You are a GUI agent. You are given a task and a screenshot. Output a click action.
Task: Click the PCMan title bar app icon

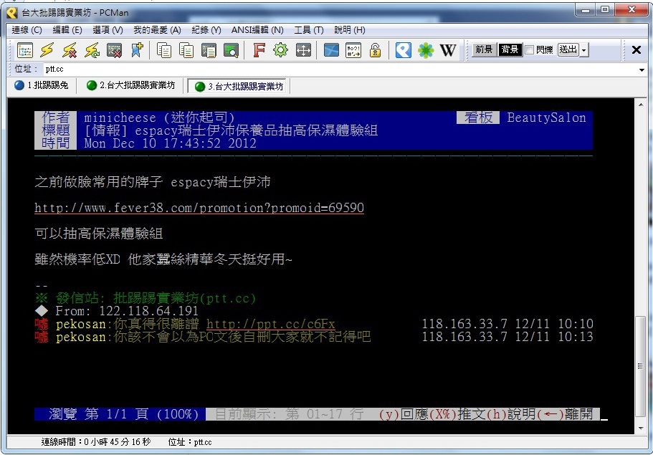(12, 12)
